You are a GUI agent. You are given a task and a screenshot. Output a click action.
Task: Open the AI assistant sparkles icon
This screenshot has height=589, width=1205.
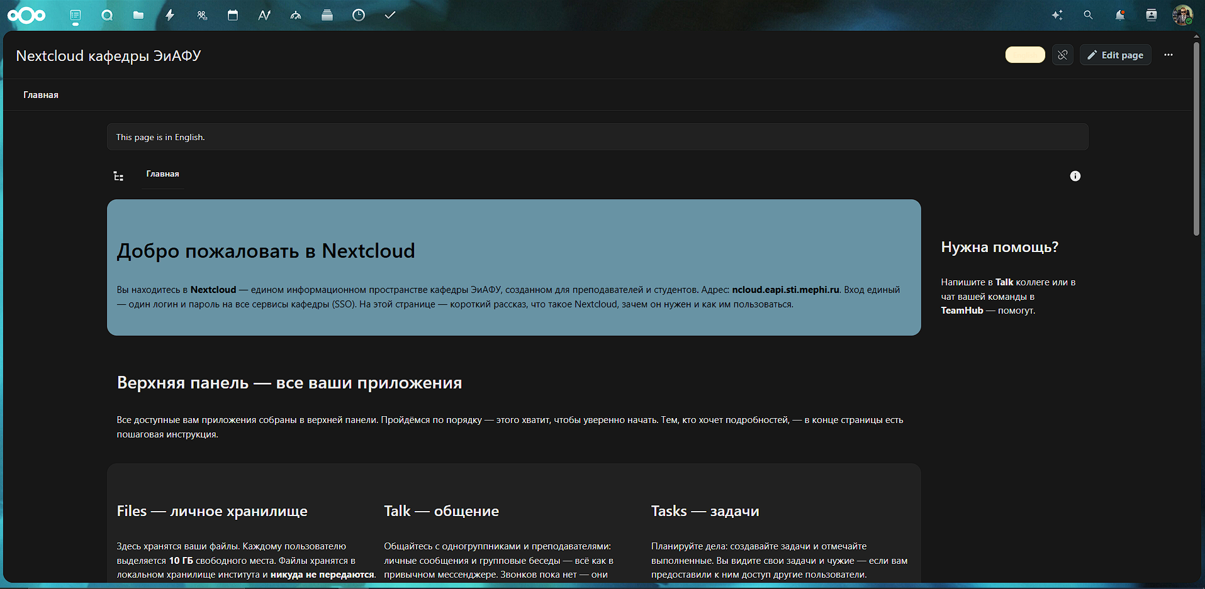1057,15
